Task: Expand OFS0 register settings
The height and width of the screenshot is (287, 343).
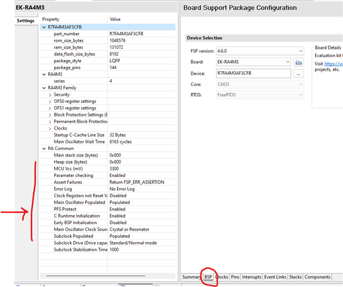Action: pos(50,102)
